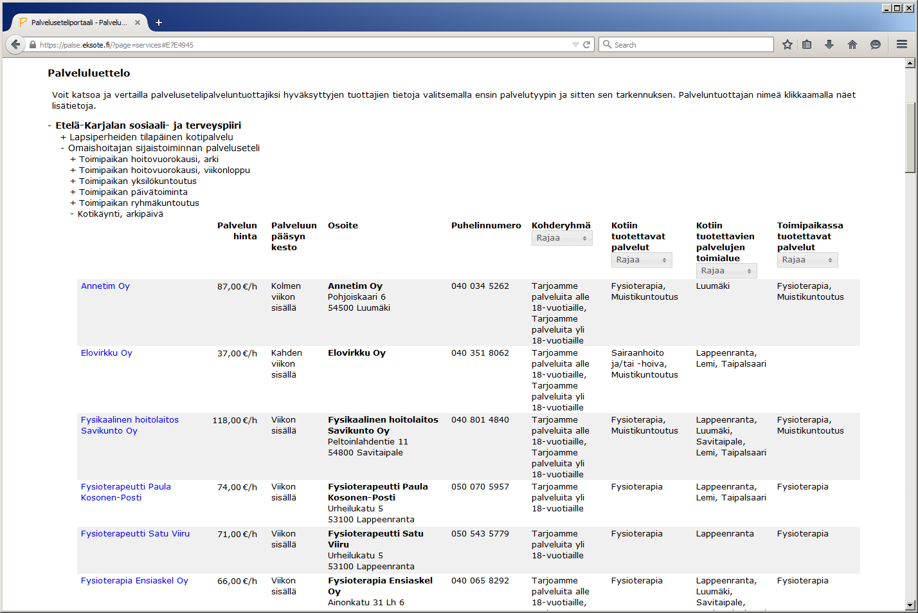Click price 37,00 €/h

237,354
